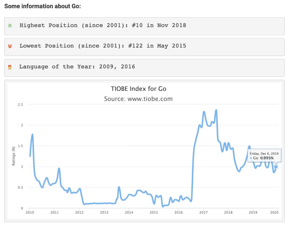Select the Highest Position #10 info row

click(144, 26)
